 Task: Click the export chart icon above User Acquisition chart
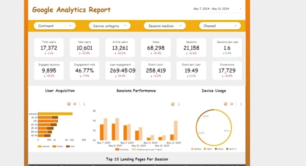point(69,104)
